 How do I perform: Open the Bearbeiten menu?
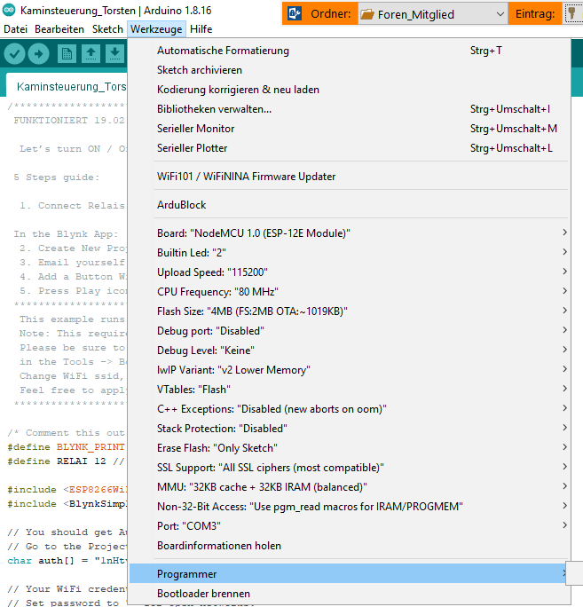(59, 29)
